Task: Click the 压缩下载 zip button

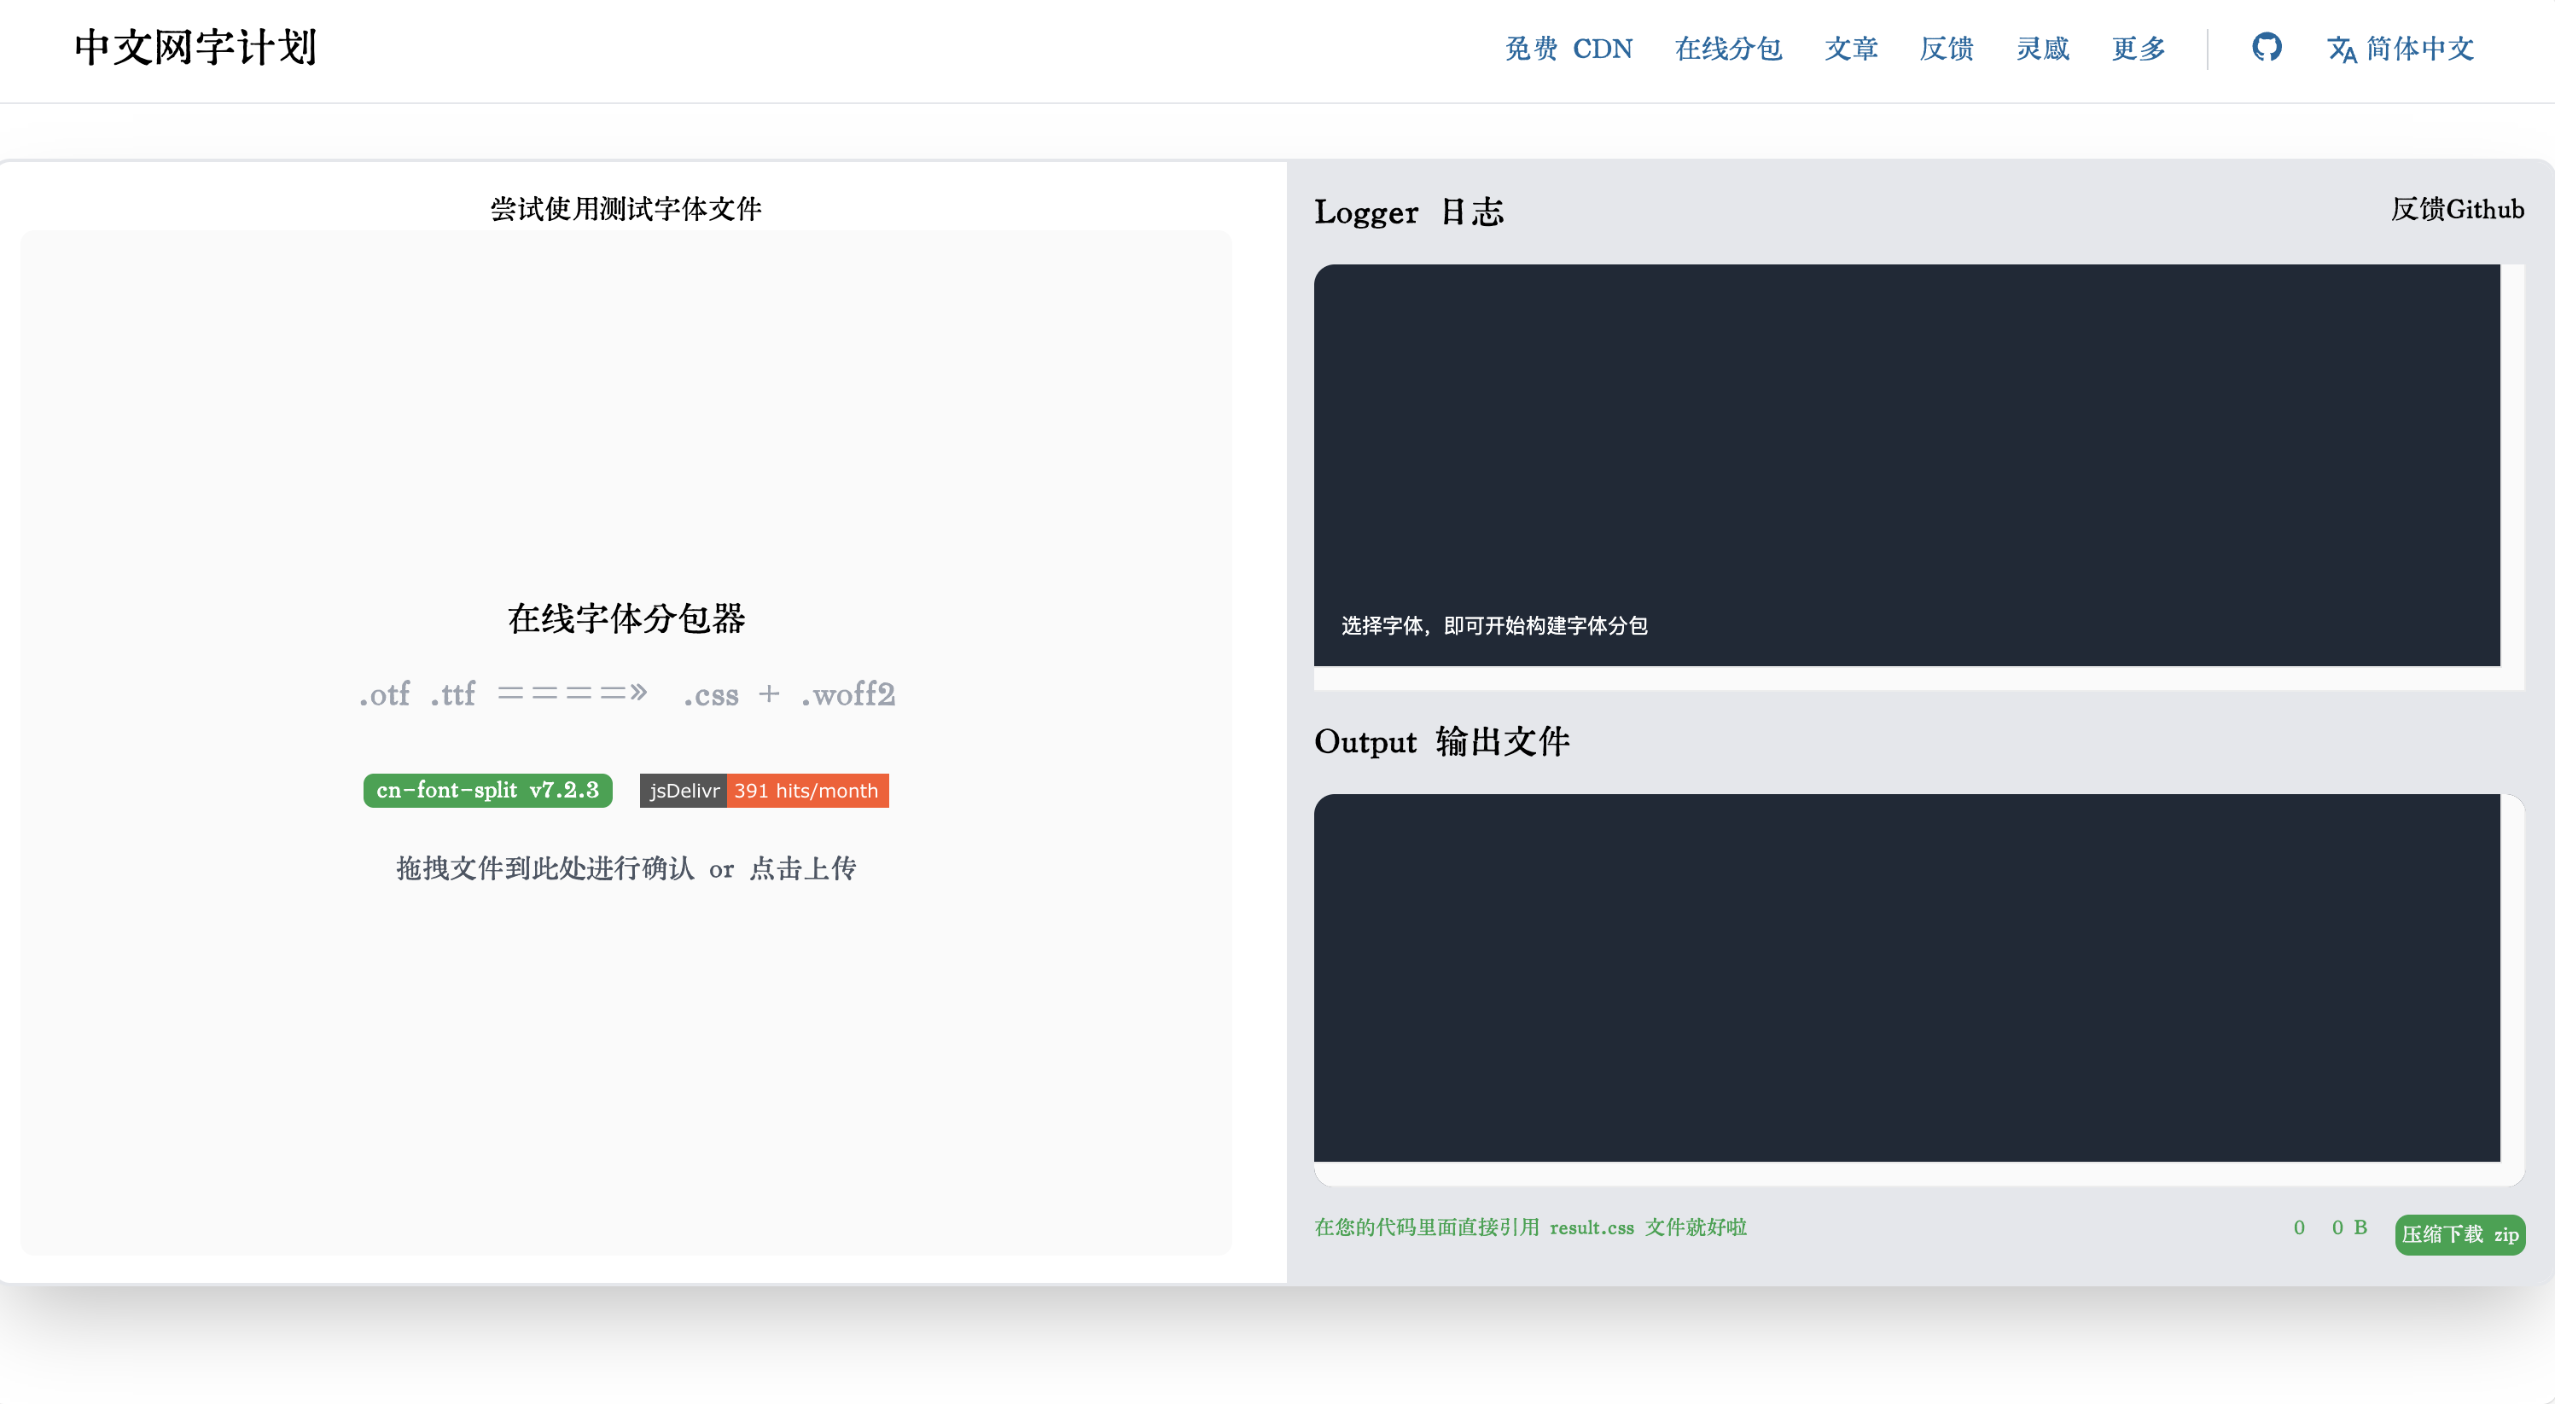Action: click(x=2459, y=1234)
